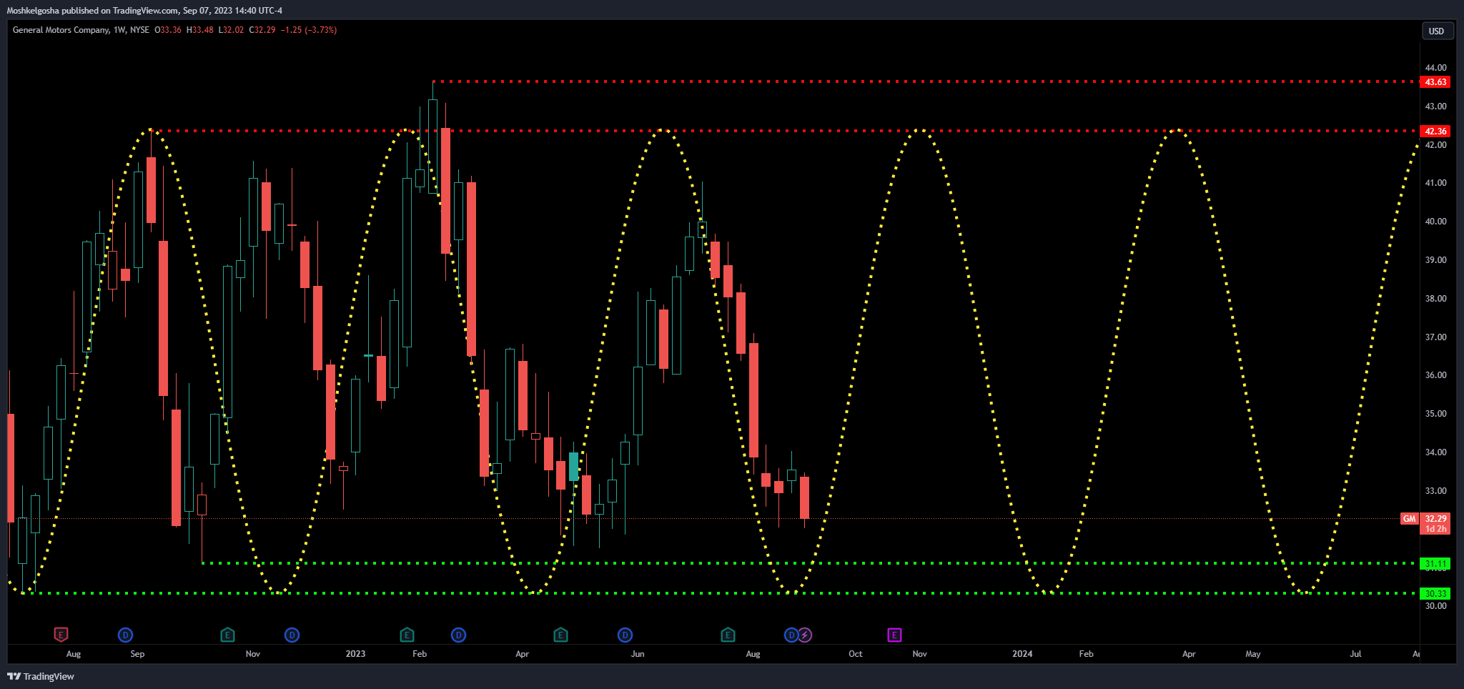Click the 36.00 tick on the price axis
This screenshot has width=1464, height=689.
click(x=1435, y=375)
